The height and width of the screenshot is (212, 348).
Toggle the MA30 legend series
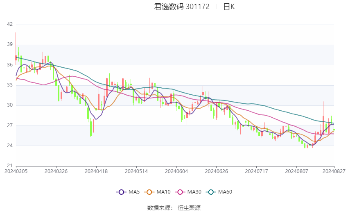pos(188,192)
